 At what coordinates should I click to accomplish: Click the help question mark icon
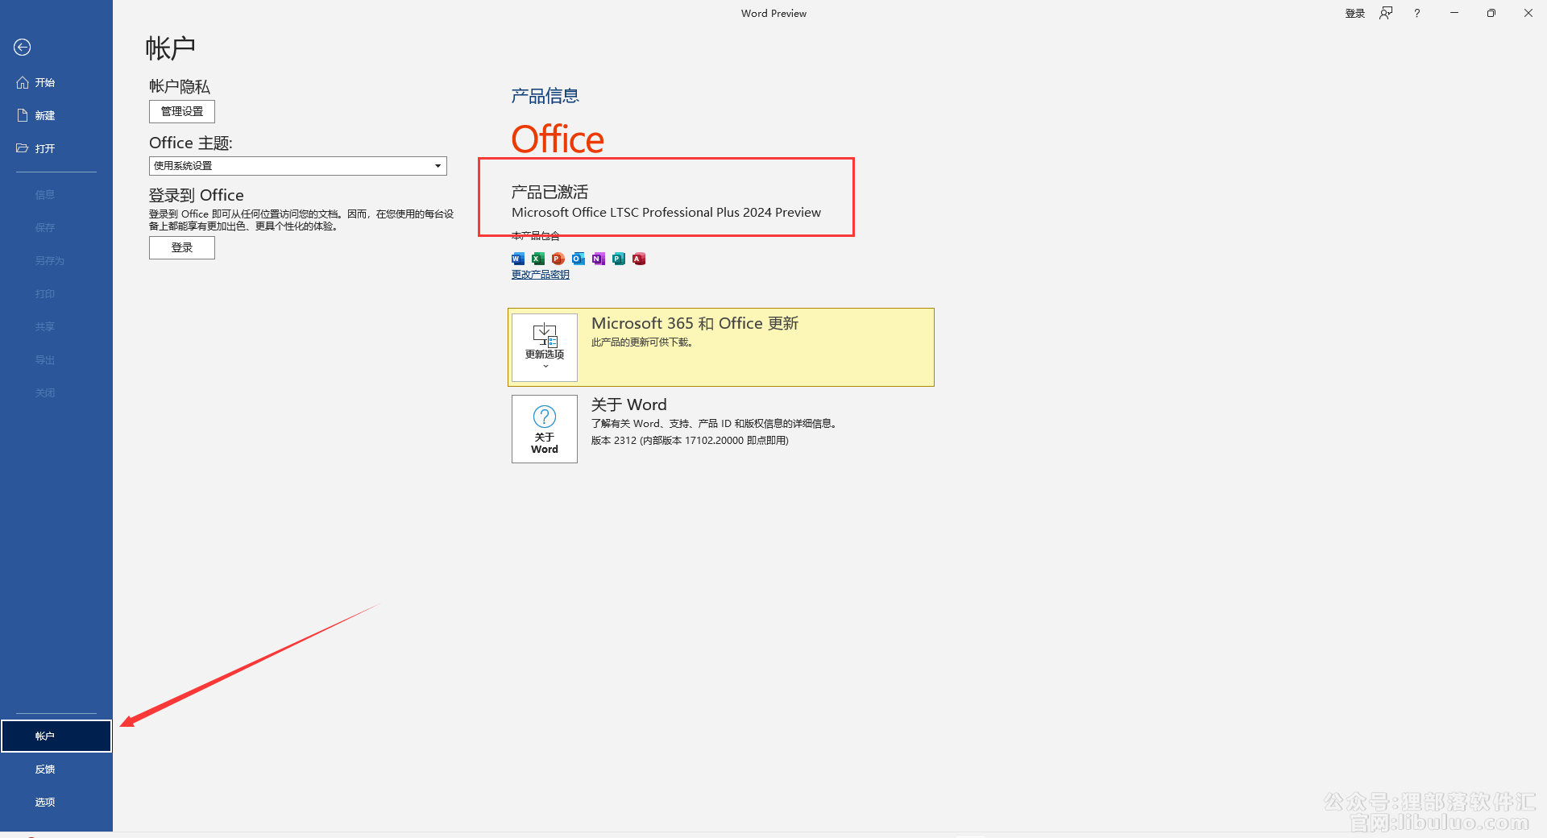1417,13
